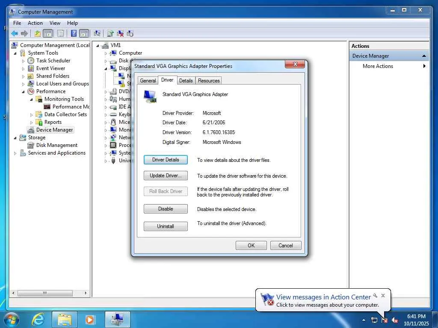Click the Uninstall button
Viewport: 438px width, 328px height.
click(166, 226)
